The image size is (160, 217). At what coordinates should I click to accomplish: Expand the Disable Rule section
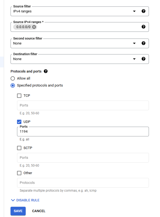(25, 200)
